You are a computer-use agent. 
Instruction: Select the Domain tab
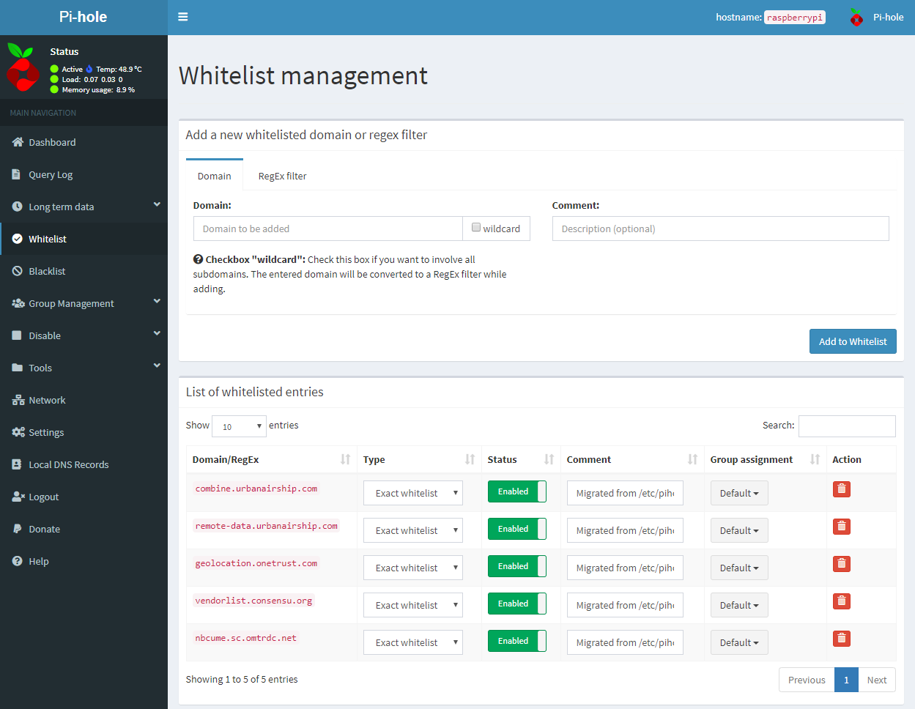(x=214, y=176)
